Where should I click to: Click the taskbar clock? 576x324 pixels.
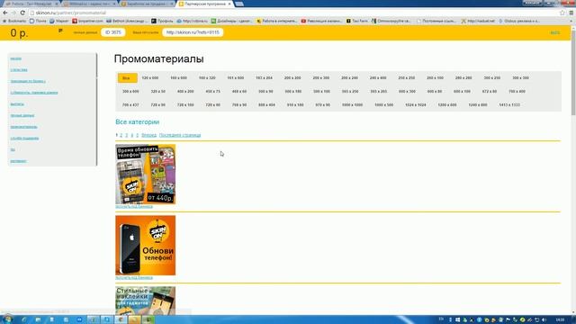pyautogui.click(x=560, y=320)
